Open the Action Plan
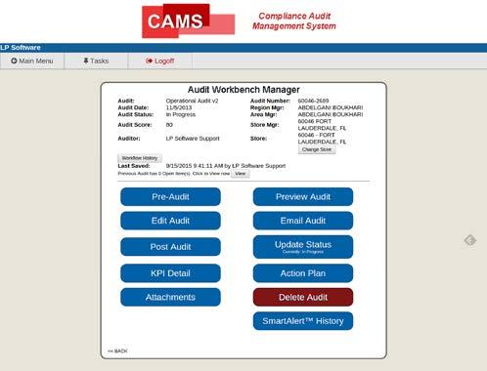The image size is (487, 371). point(303,273)
